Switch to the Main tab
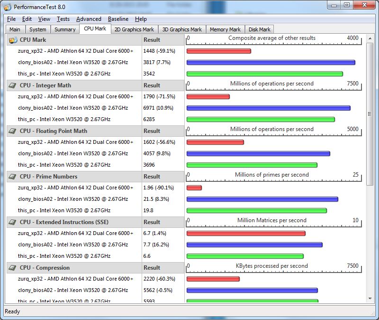This screenshot has height=320, width=379. pos(15,29)
